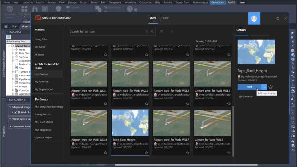The width and height of the screenshot is (297, 167).
Task: Expand the Pipe Networks tree node
Action: coord(13,79)
